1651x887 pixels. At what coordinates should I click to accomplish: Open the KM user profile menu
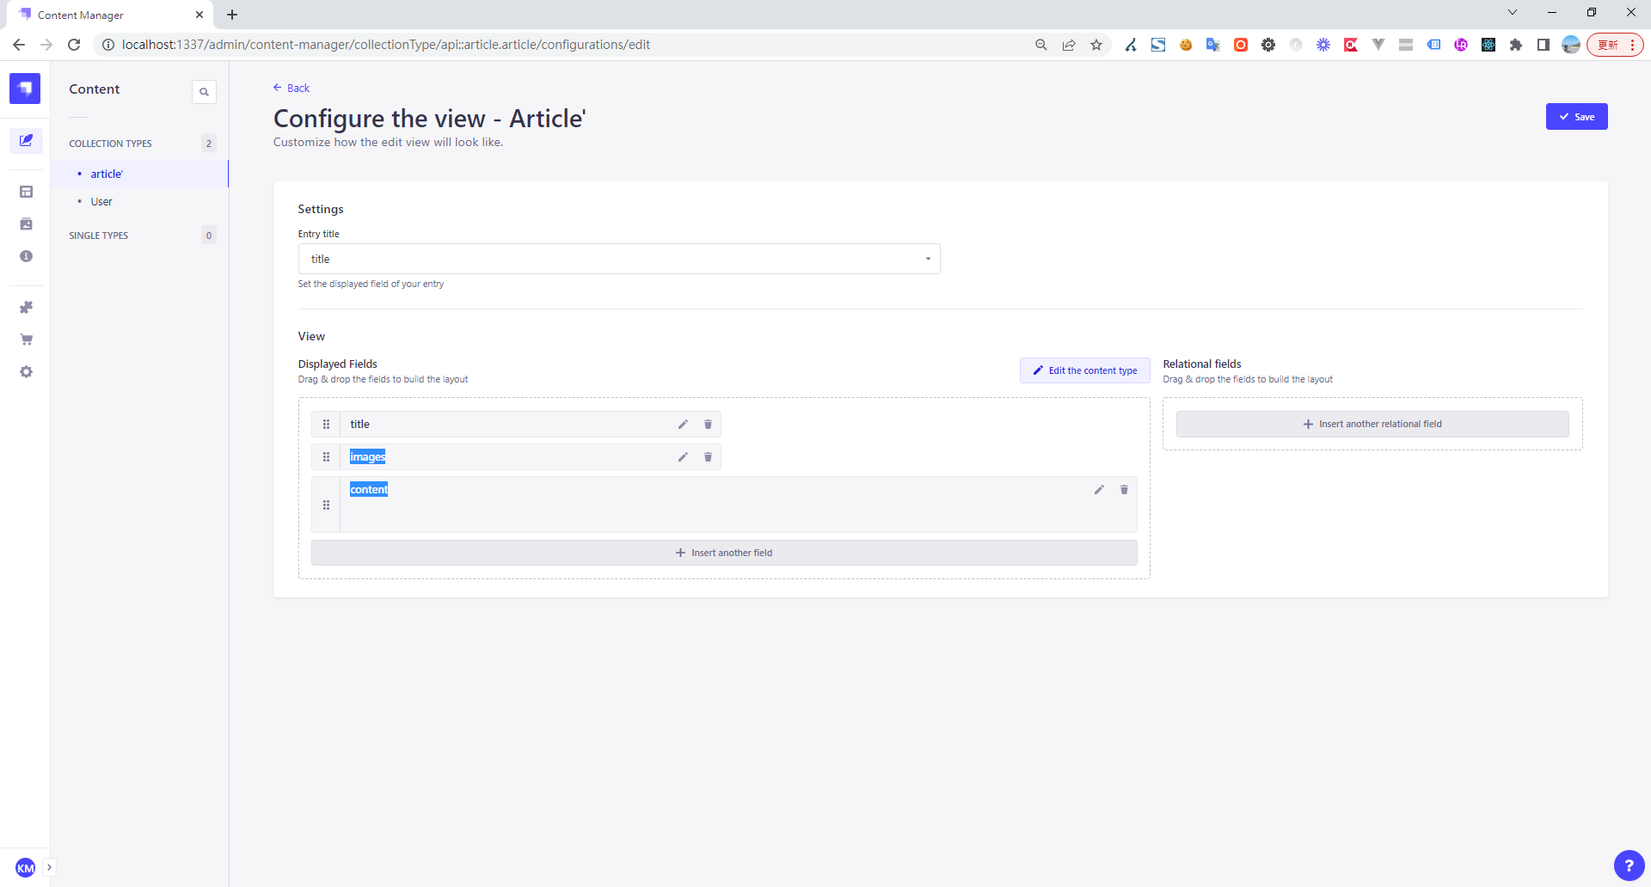point(26,867)
